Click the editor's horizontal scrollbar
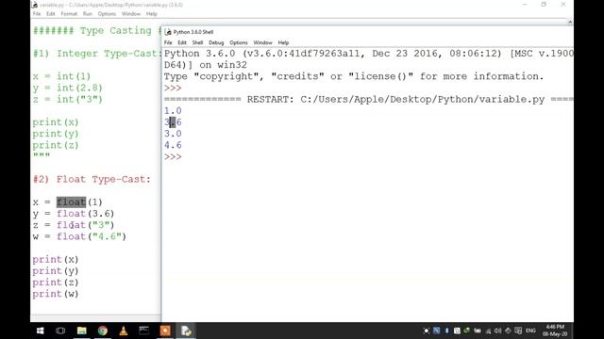604x339 pixels. coord(95,318)
